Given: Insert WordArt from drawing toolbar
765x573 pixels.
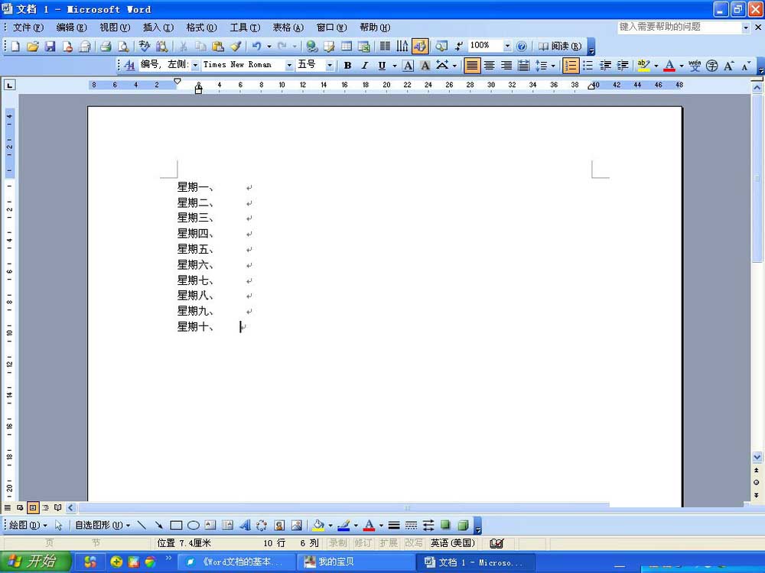Looking at the screenshot, I should (x=245, y=526).
